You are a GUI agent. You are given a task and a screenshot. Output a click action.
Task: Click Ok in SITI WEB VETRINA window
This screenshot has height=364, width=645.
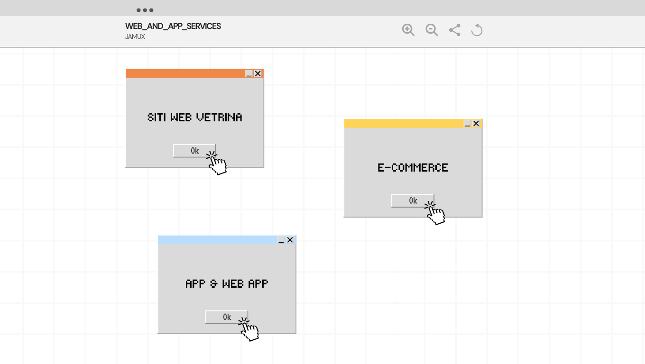194,151
